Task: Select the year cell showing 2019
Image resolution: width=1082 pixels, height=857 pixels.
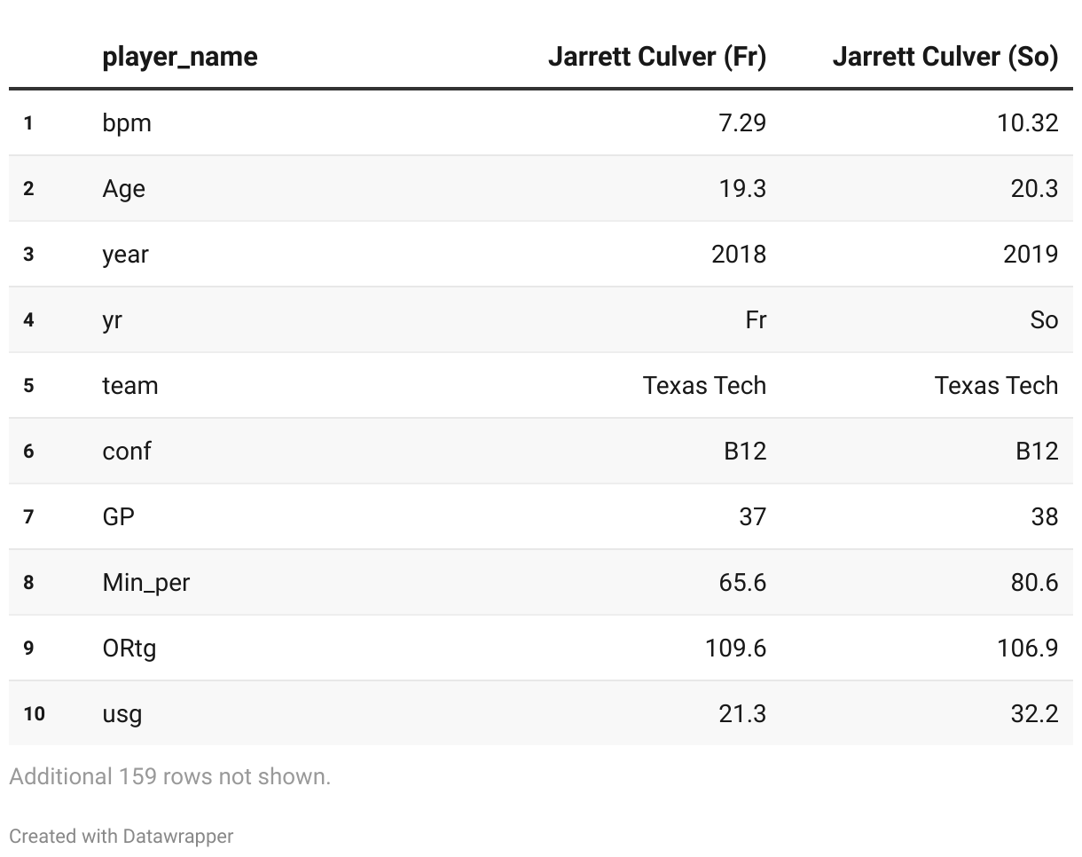Action: pyautogui.click(x=1030, y=254)
